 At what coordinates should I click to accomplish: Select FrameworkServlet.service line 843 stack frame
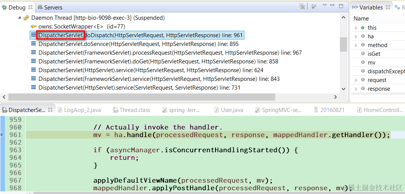coord(159,79)
